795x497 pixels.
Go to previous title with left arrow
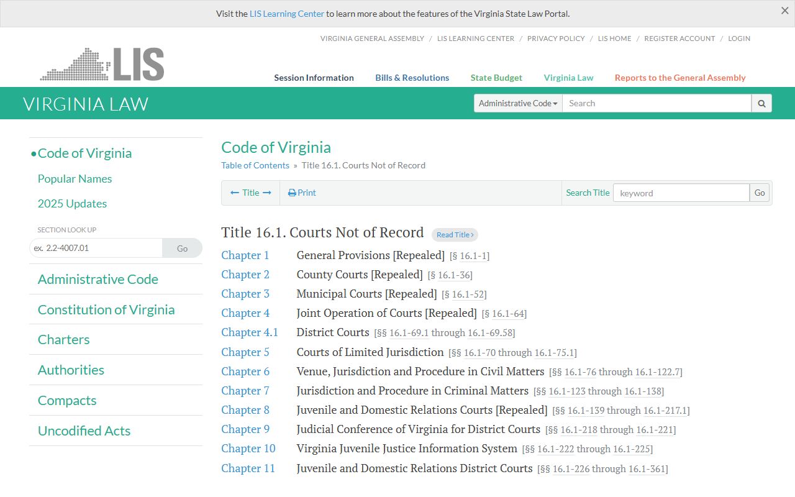235,193
